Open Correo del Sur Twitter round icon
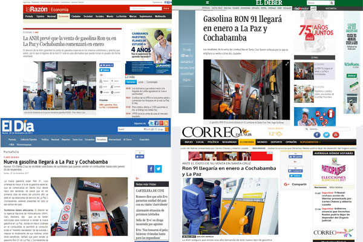The image size is (363, 242). pyautogui.click(x=327, y=135)
